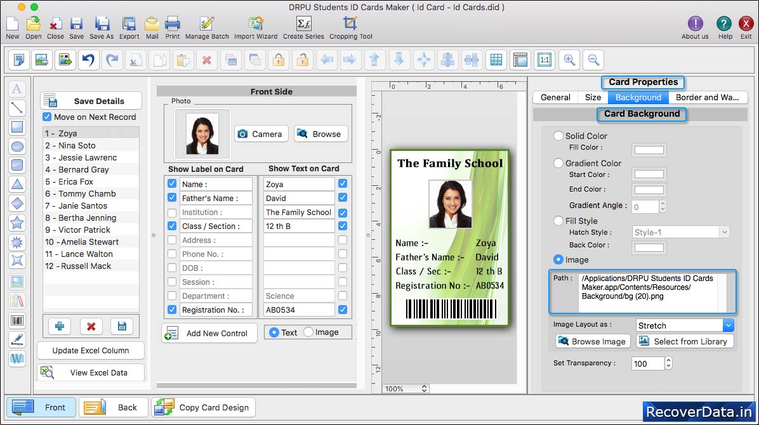Click the Add New Control button
Image resolution: width=759 pixels, height=425 pixels.
[209, 333]
